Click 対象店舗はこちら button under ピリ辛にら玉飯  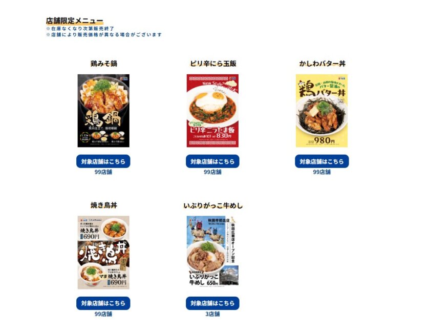pyautogui.click(x=212, y=161)
